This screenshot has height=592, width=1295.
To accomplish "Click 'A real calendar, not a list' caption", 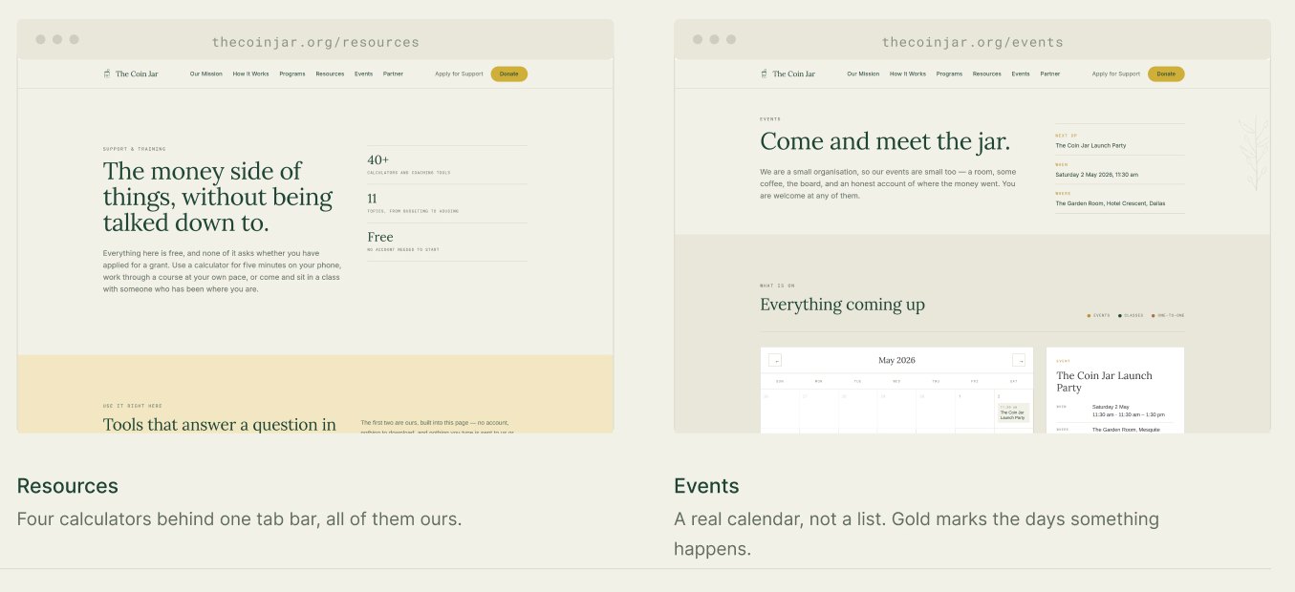I will (916, 534).
